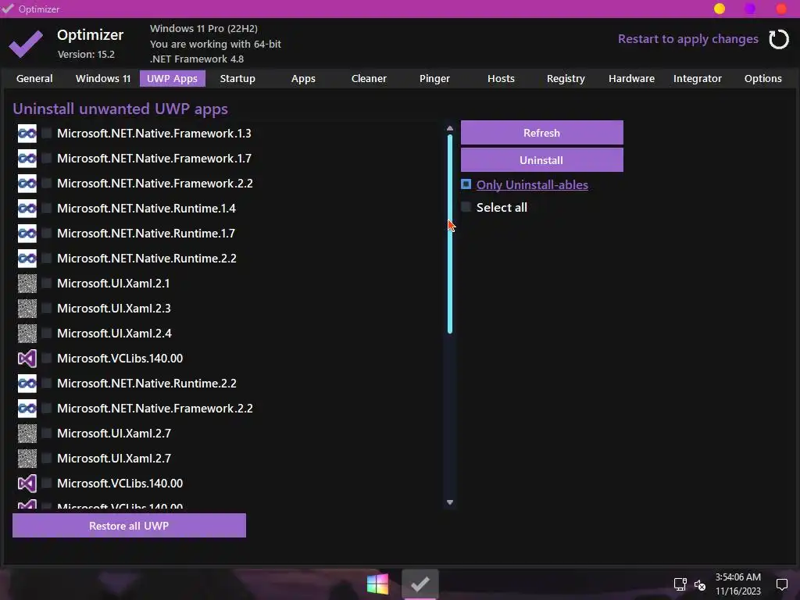Click the Microsoft.UI.Xaml.2.1 app icon
800x600 pixels.
click(x=27, y=284)
